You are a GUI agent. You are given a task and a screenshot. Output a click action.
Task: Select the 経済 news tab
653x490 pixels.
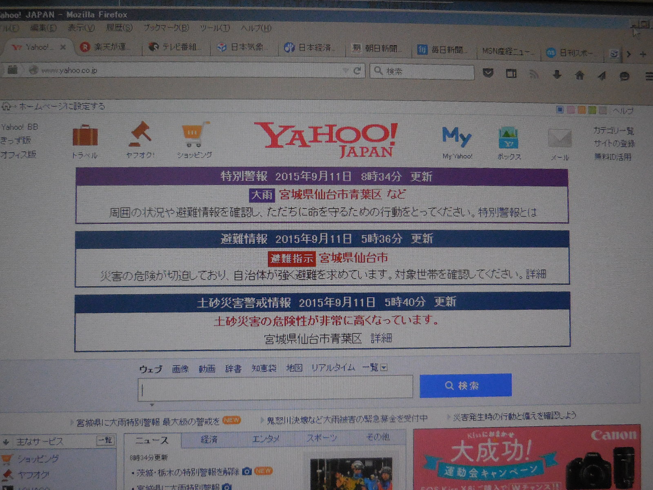coord(209,439)
